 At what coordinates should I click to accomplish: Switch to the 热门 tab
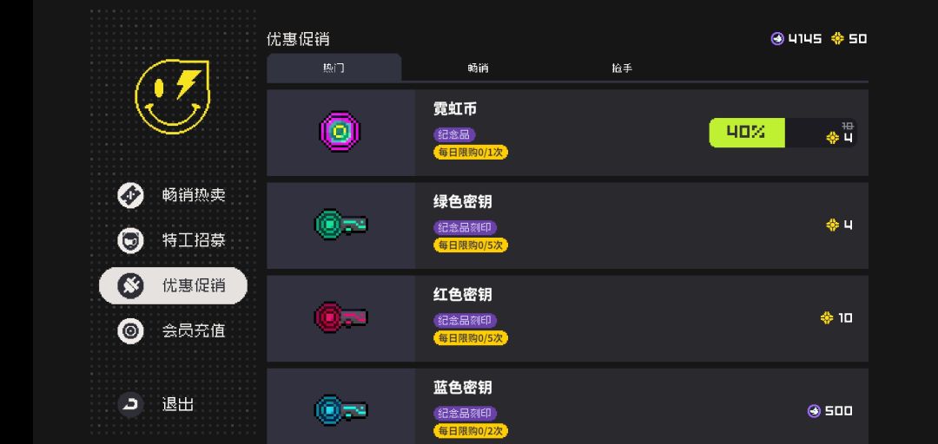[334, 68]
